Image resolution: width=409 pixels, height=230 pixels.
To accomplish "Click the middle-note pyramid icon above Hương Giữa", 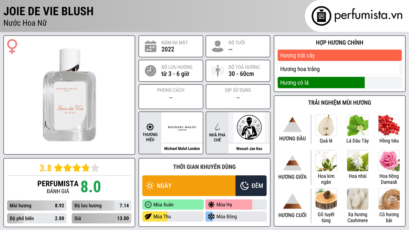I will 292,163.
